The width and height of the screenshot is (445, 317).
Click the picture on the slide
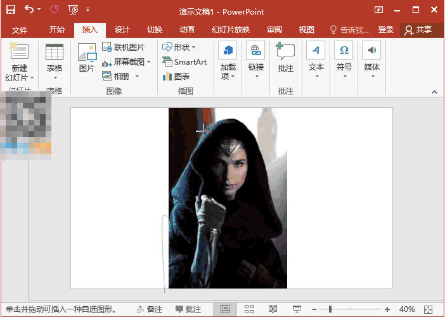tap(228, 198)
